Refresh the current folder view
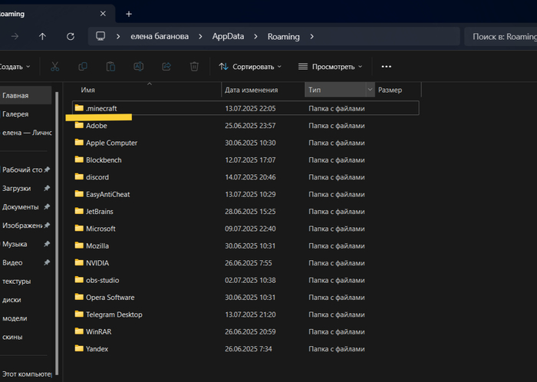The width and height of the screenshot is (537, 382). [x=71, y=36]
